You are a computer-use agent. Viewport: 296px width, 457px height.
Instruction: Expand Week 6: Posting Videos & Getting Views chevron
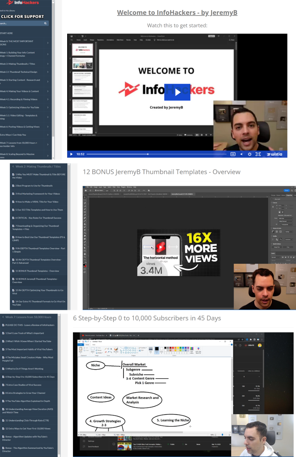coord(48,127)
